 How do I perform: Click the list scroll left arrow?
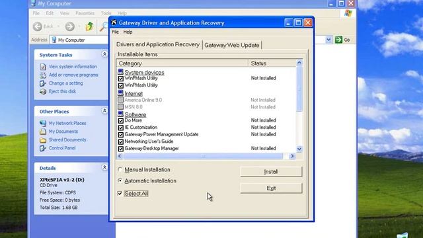point(120,156)
